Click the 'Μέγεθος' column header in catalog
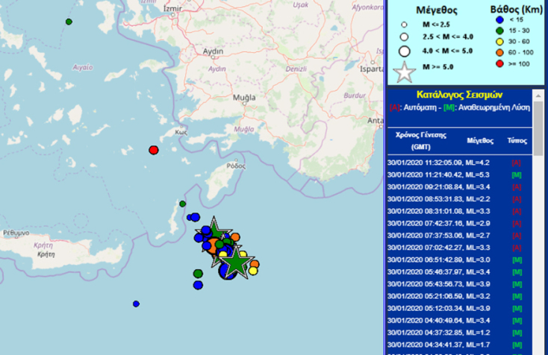548x355 pixels. coord(481,140)
